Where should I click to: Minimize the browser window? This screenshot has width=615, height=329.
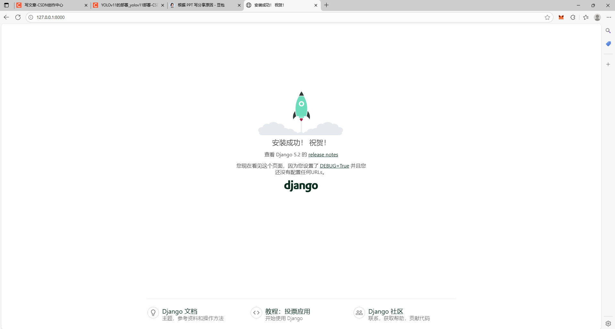[578, 5]
